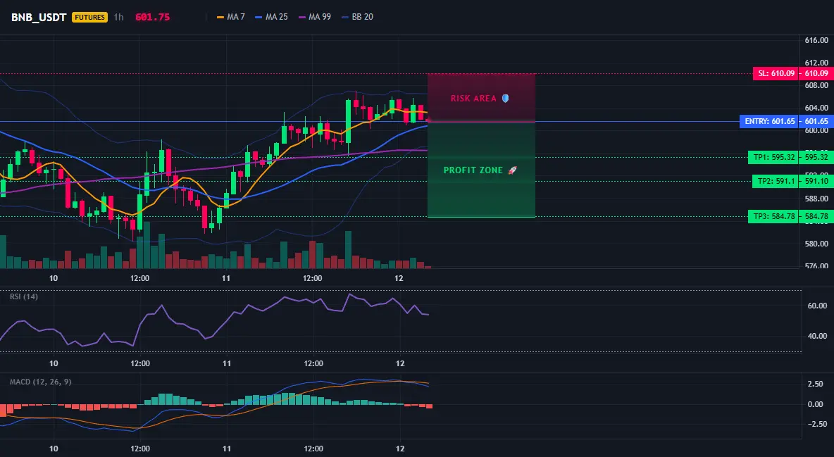Viewport: 834px width, 457px height.
Task: Select the 1h timeframe label
Action: point(118,17)
